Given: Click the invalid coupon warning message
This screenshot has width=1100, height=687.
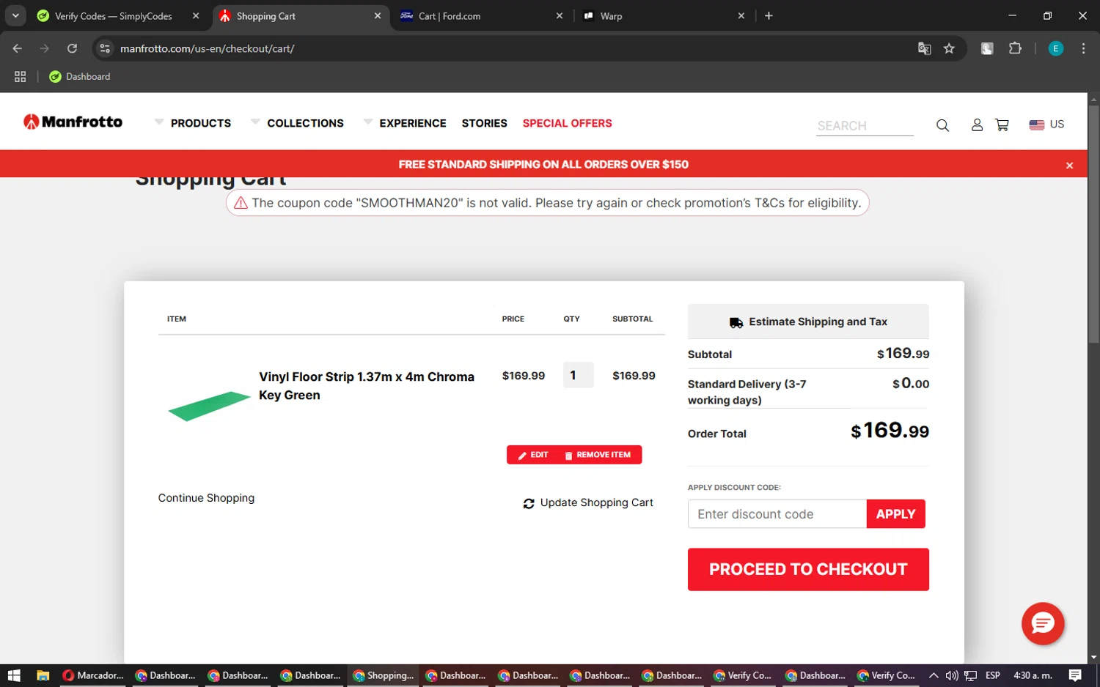Looking at the screenshot, I should 547,203.
